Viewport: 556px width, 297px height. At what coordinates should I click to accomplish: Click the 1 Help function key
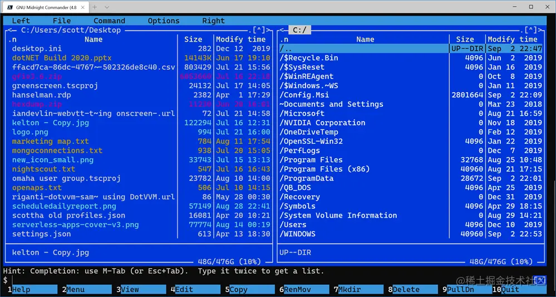pos(32,290)
